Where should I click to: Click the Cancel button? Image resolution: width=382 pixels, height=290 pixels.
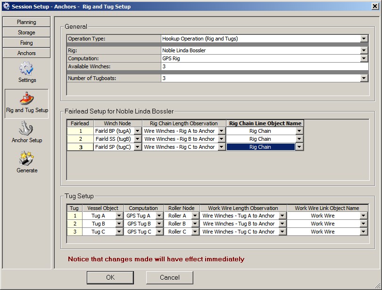[169, 277]
